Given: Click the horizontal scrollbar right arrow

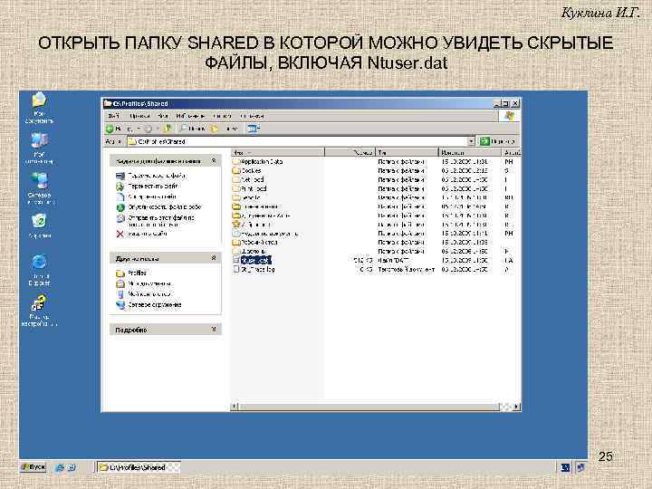Looking at the screenshot, I should [x=516, y=407].
